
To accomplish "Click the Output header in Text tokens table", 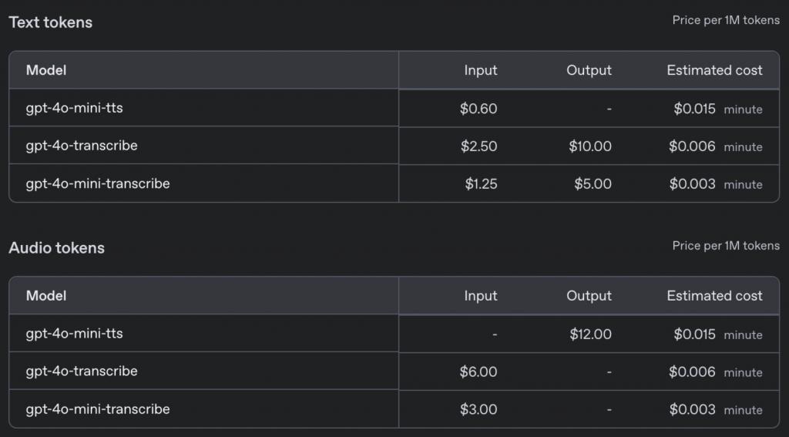I will click(589, 70).
